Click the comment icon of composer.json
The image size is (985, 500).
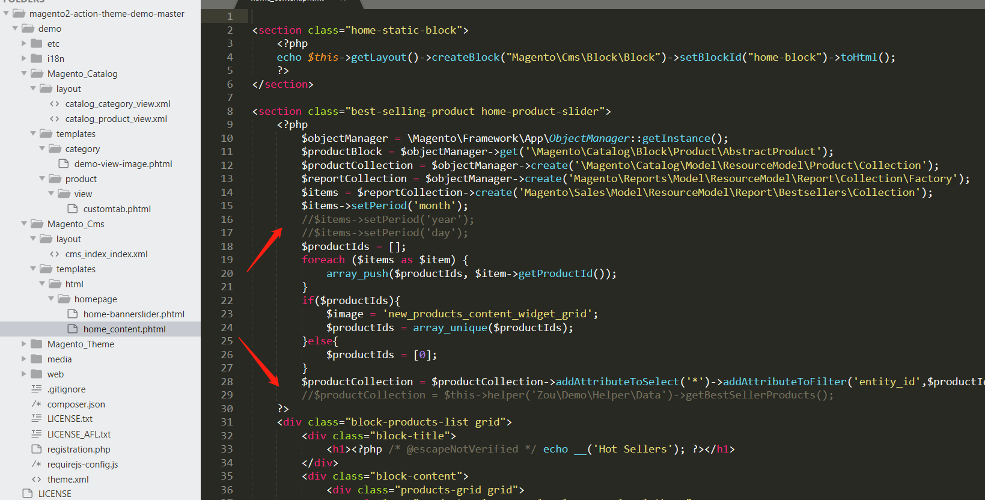tap(37, 404)
